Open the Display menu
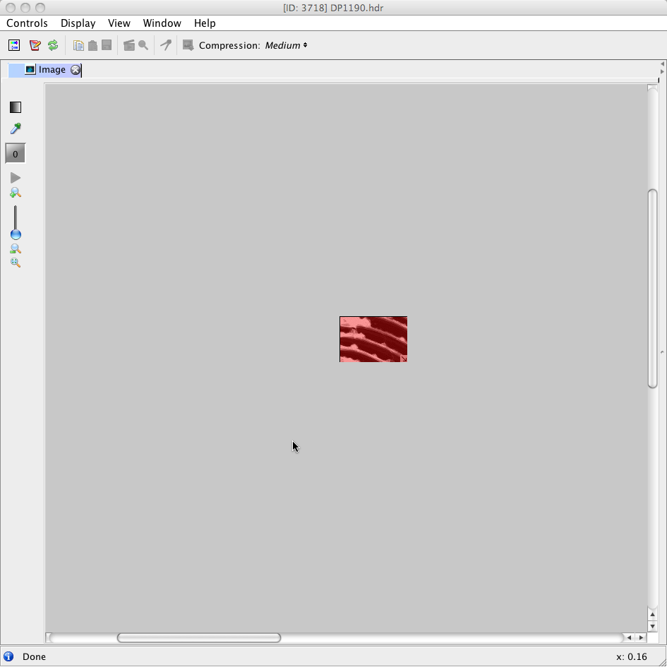Image resolution: width=667 pixels, height=667 pixels. (78, 23)
